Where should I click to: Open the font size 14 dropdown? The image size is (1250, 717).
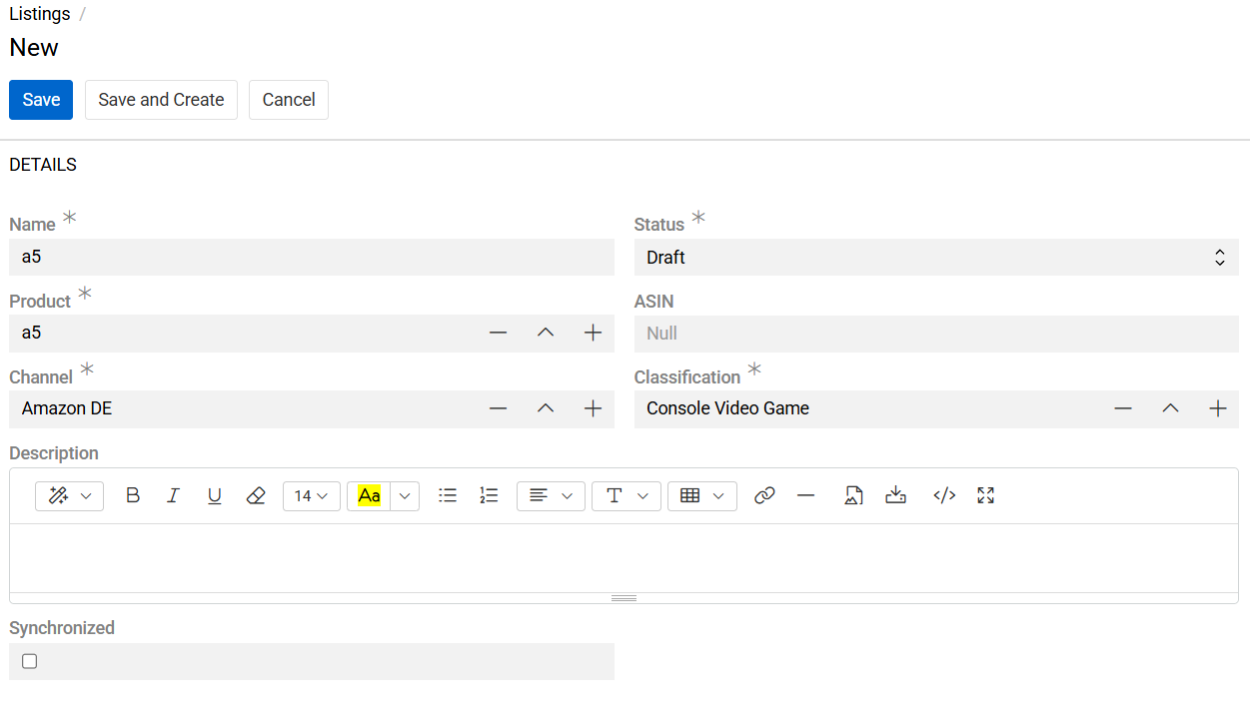click(311, 496)
